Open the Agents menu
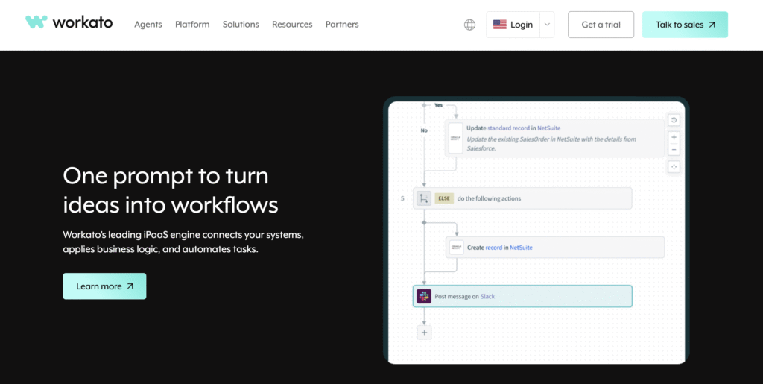Image resolution: width=763 pixels, height=384 pixels. point(148,25)
